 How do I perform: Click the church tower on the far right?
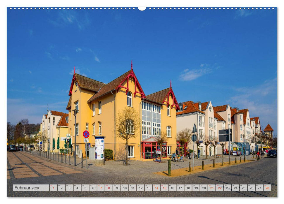268,130
